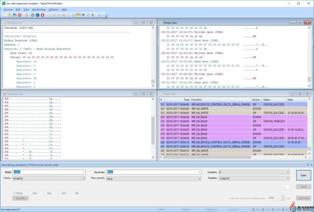Click the RTS indicator in status bar
The width and height of the screenshot is (314, 212).
(x=256, y=209)
